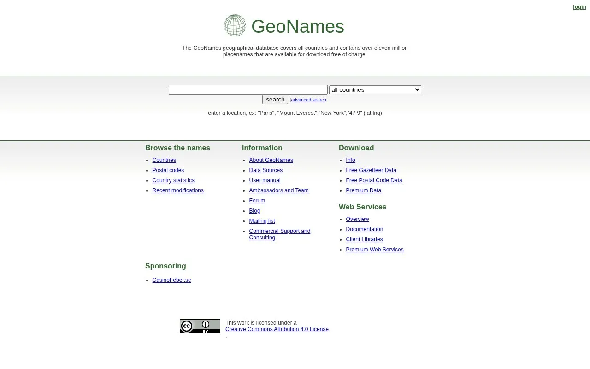The width and height of the screenshot is (590, 369).
Task: Open Recent modifications link
Action: point(178,190)
